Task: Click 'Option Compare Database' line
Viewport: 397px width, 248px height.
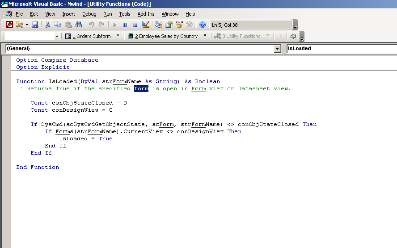Action: [x=57, y=60]
